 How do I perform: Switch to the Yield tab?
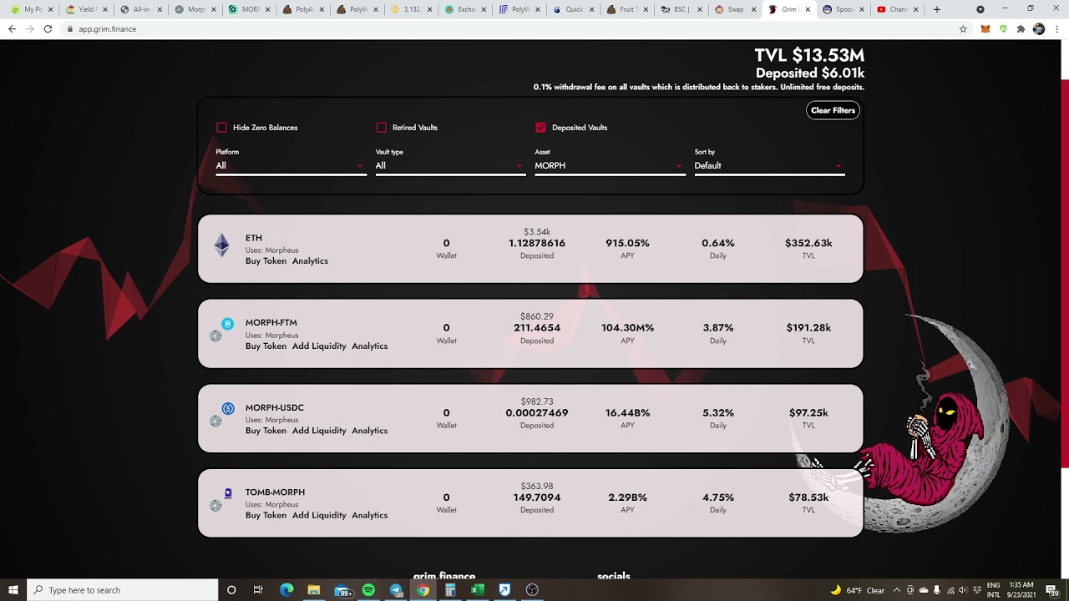(85, 9)
